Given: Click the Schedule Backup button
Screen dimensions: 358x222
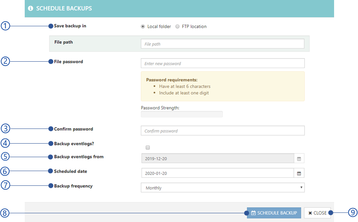Looking at the screenshot, I should click(x=274, y=213).
